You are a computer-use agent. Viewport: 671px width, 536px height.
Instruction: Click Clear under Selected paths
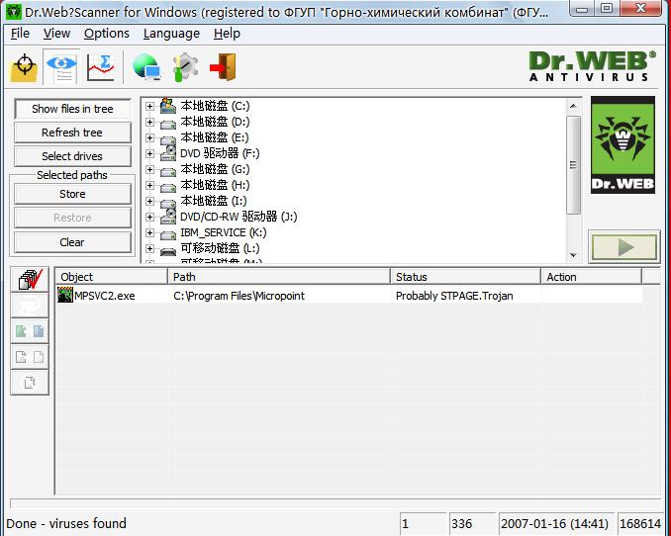click(72, 242)
